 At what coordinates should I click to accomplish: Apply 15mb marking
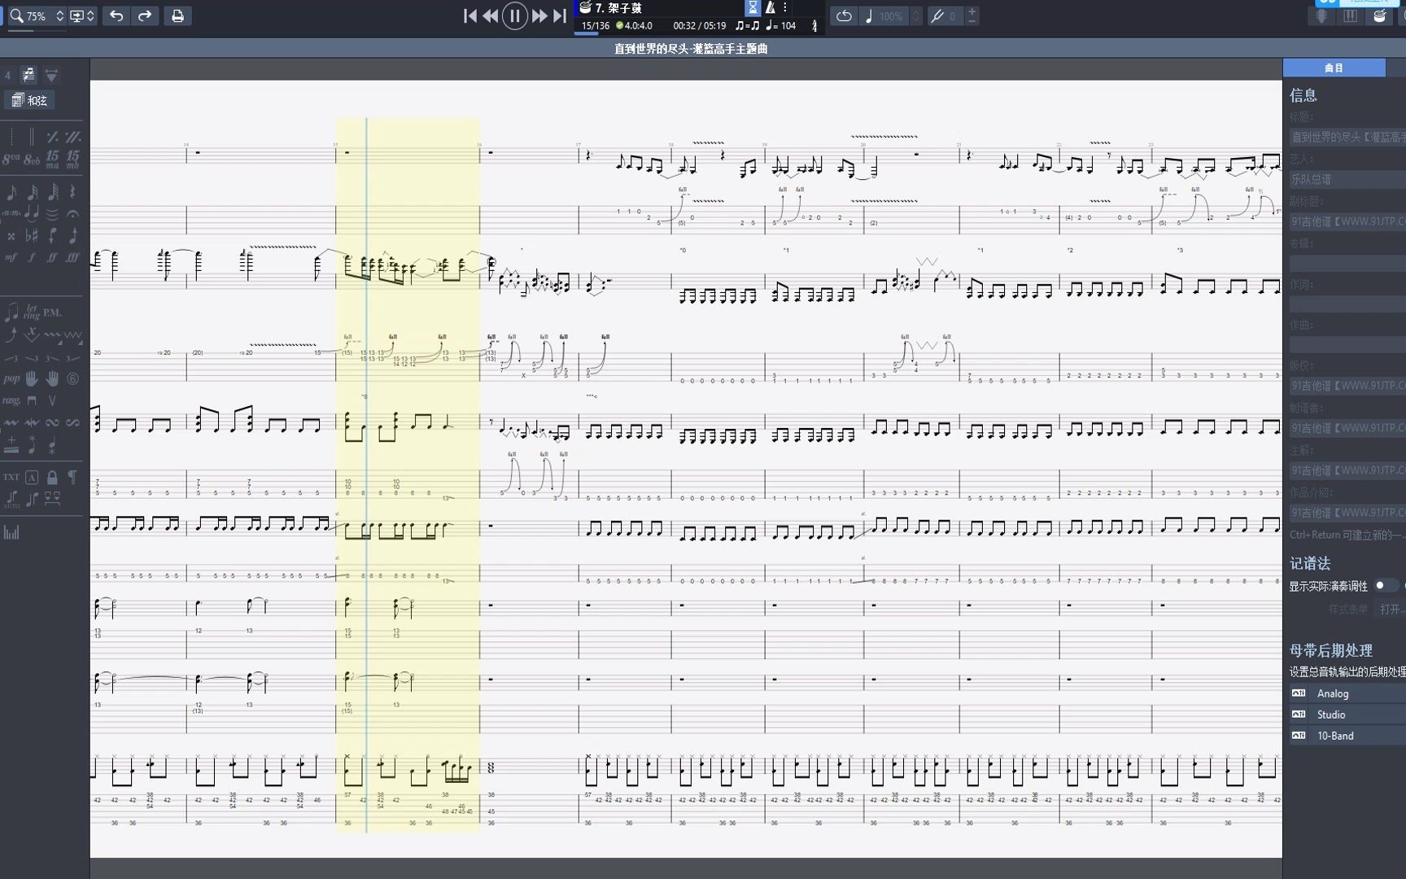pyautogui.click(x=72, y=160)
